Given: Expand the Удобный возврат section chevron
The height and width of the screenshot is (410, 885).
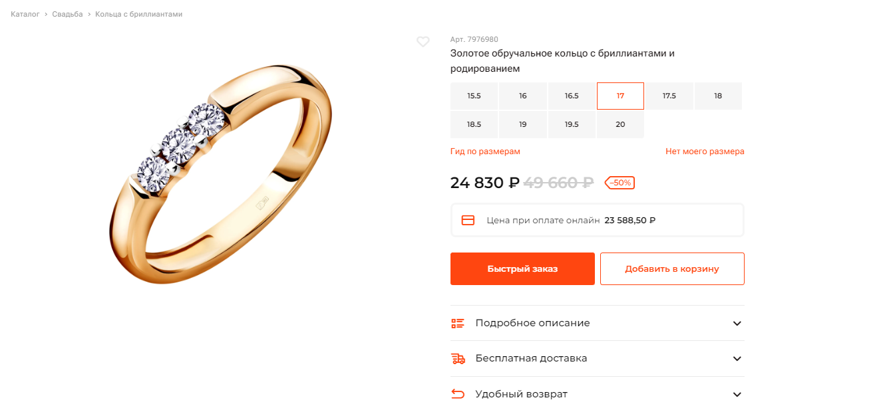Looking at the screenshot, I should click(x=737, y=395).
